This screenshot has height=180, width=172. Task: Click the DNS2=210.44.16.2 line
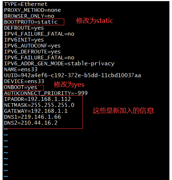(x=31, y=123)
